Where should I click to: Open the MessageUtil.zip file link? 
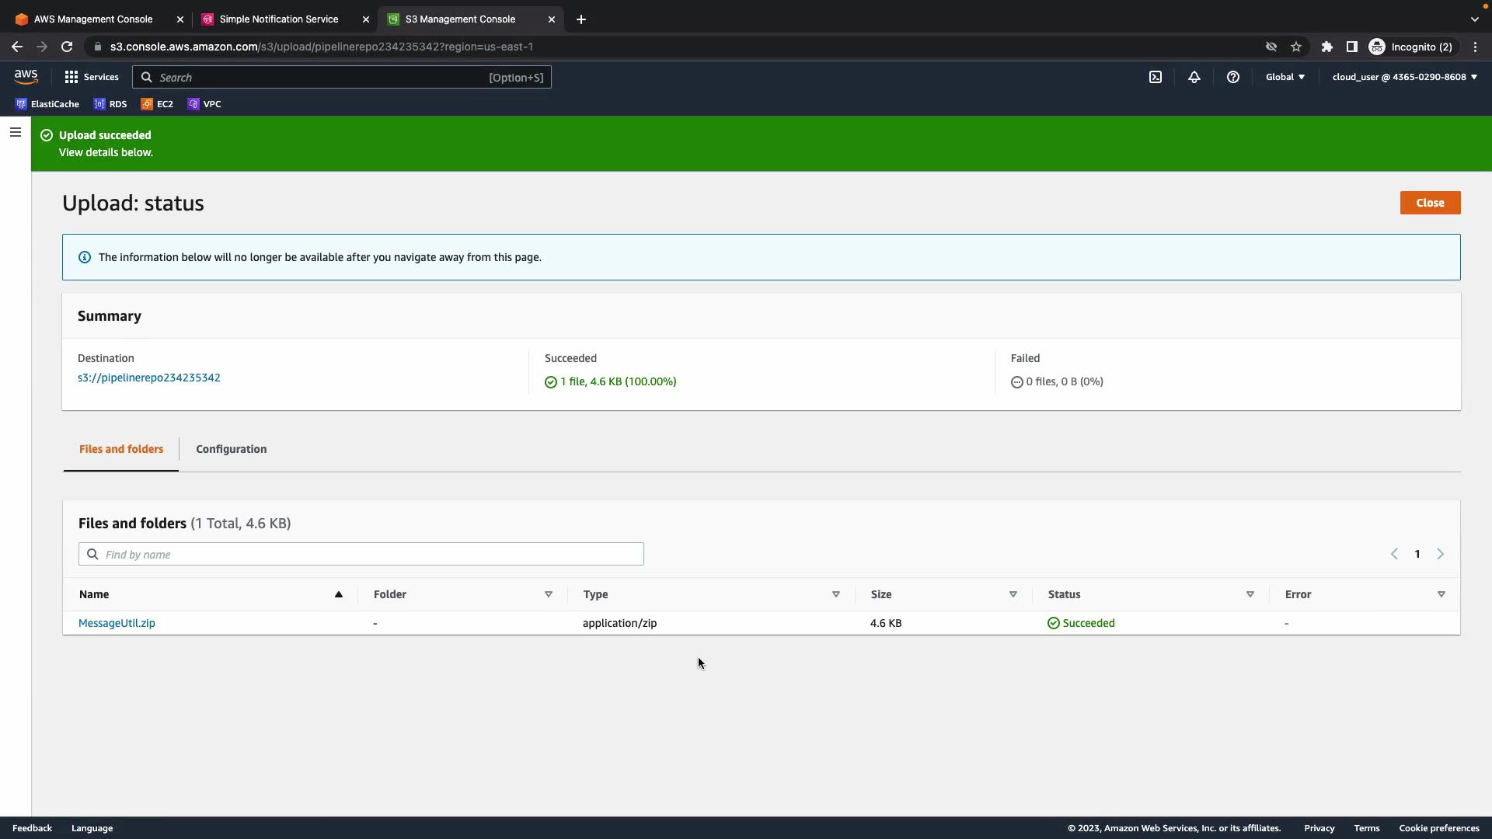tap(117, 623)
